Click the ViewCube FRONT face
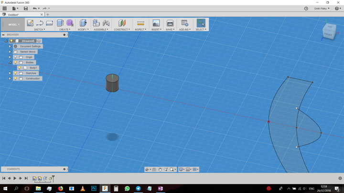Viewport: 344px width, 193px height. pyautogui.click(x=328, y=34)
